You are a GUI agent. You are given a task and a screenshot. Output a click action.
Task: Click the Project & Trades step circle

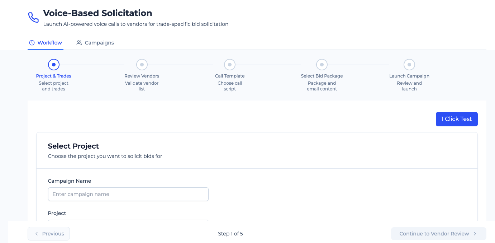pos(54,65)
